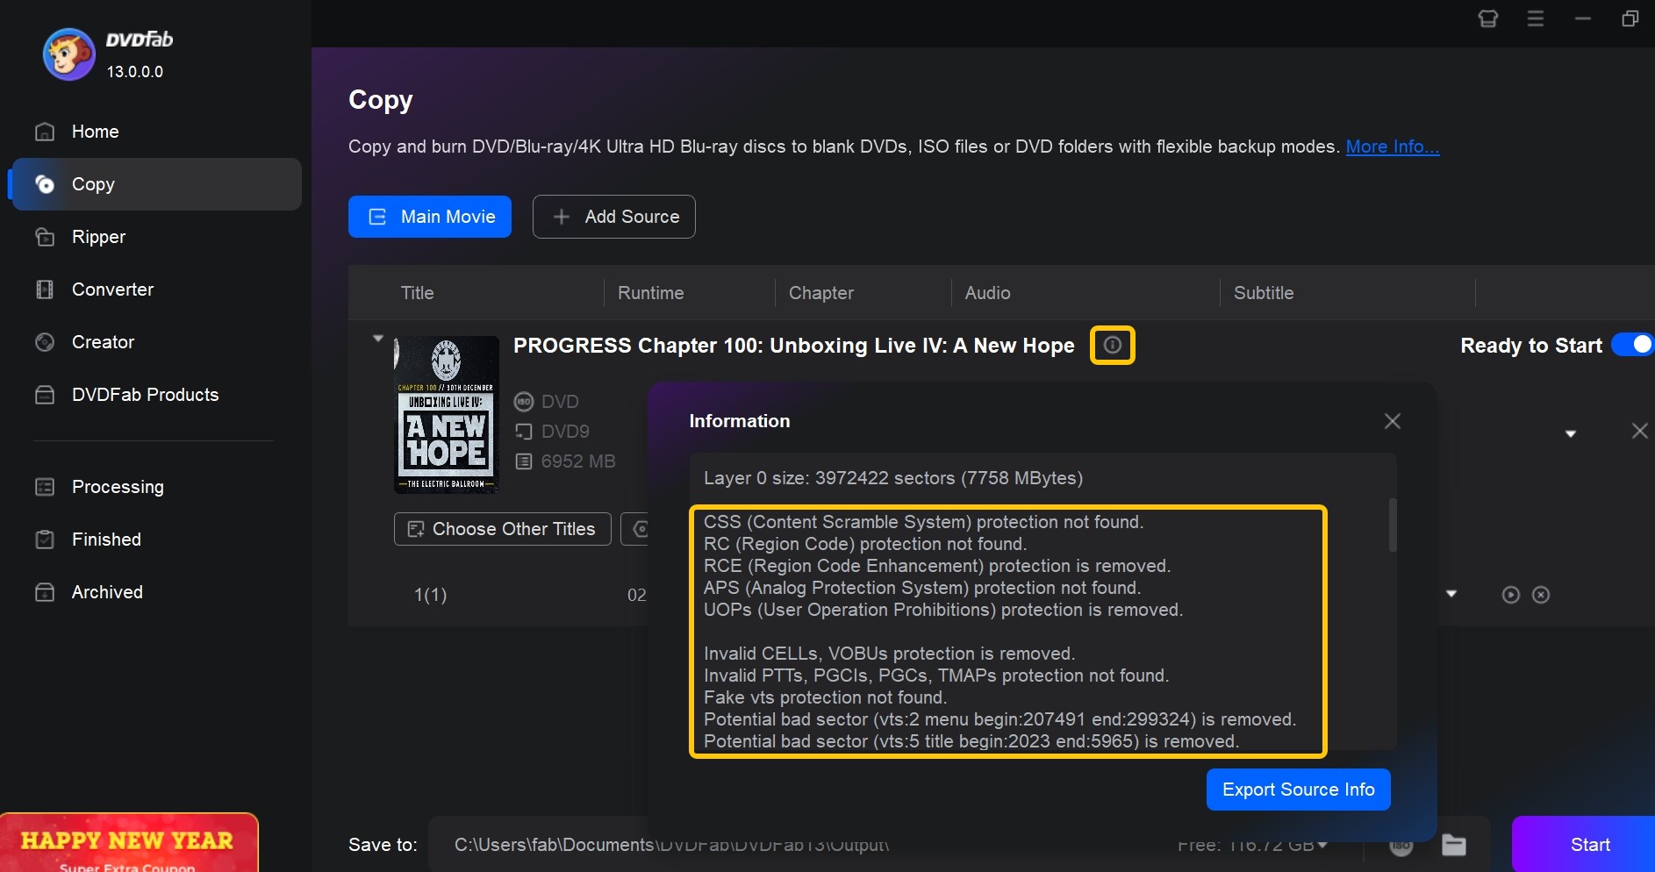Click the More Info link
Screen dimensions: 1655x872
click(1392, 147)
